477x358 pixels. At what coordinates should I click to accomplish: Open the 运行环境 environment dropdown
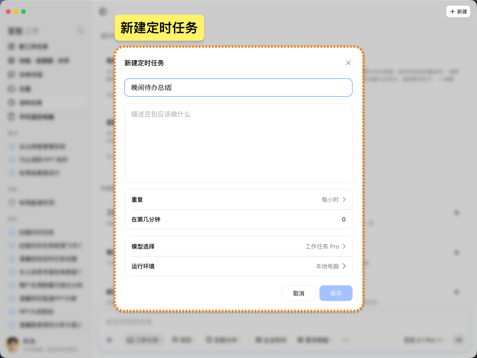pos(238,266)
